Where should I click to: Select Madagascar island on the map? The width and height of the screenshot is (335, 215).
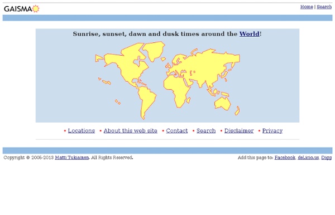coord(189,100)
